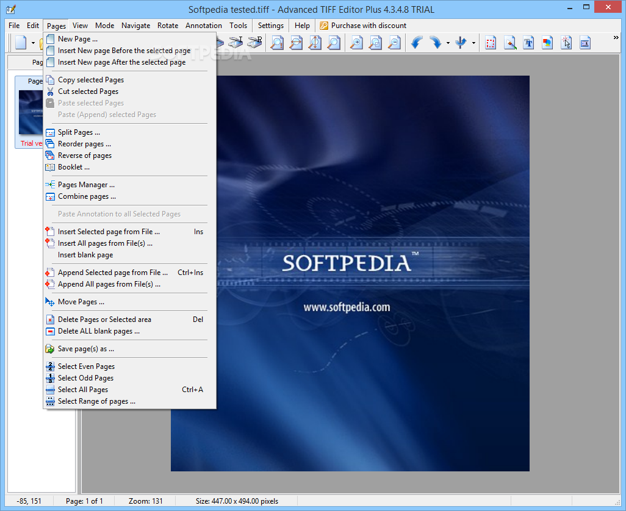Click the fit to height zoom icon
626x511 pixels.
tap(315, 42)
